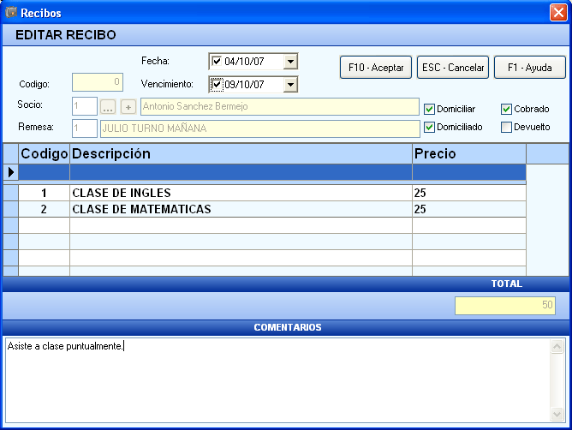572x430 pixels.
Task: Click the JULIO TURNO MAÑANA remesa field
Action: click(260, 128)
